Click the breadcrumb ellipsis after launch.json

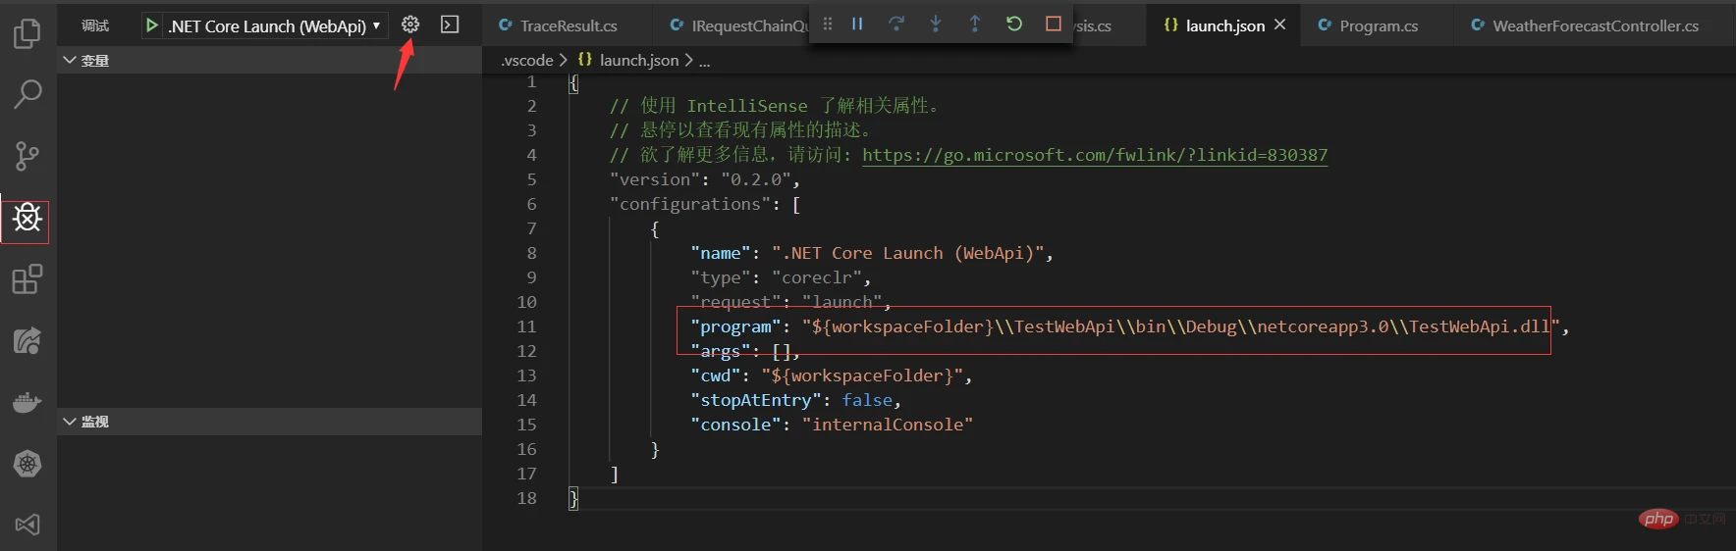point(705,61)
